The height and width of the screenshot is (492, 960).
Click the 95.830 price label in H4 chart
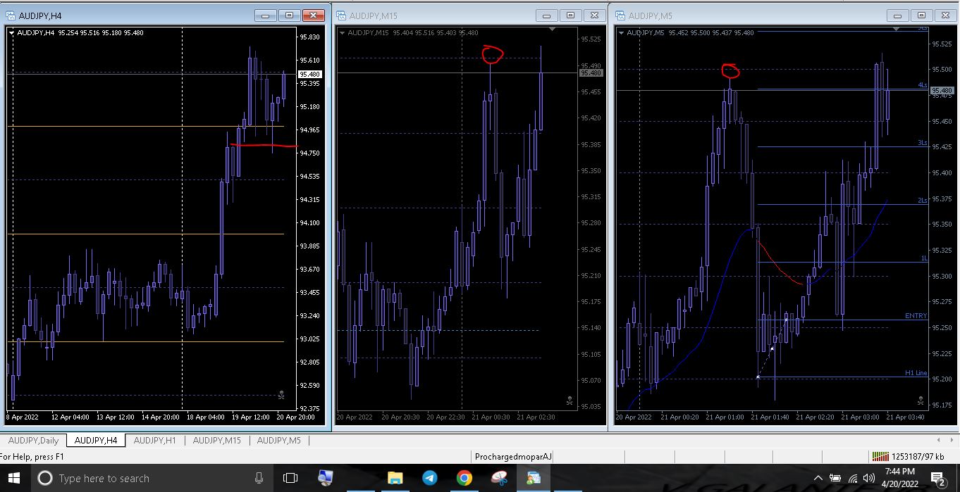point(310,37)
